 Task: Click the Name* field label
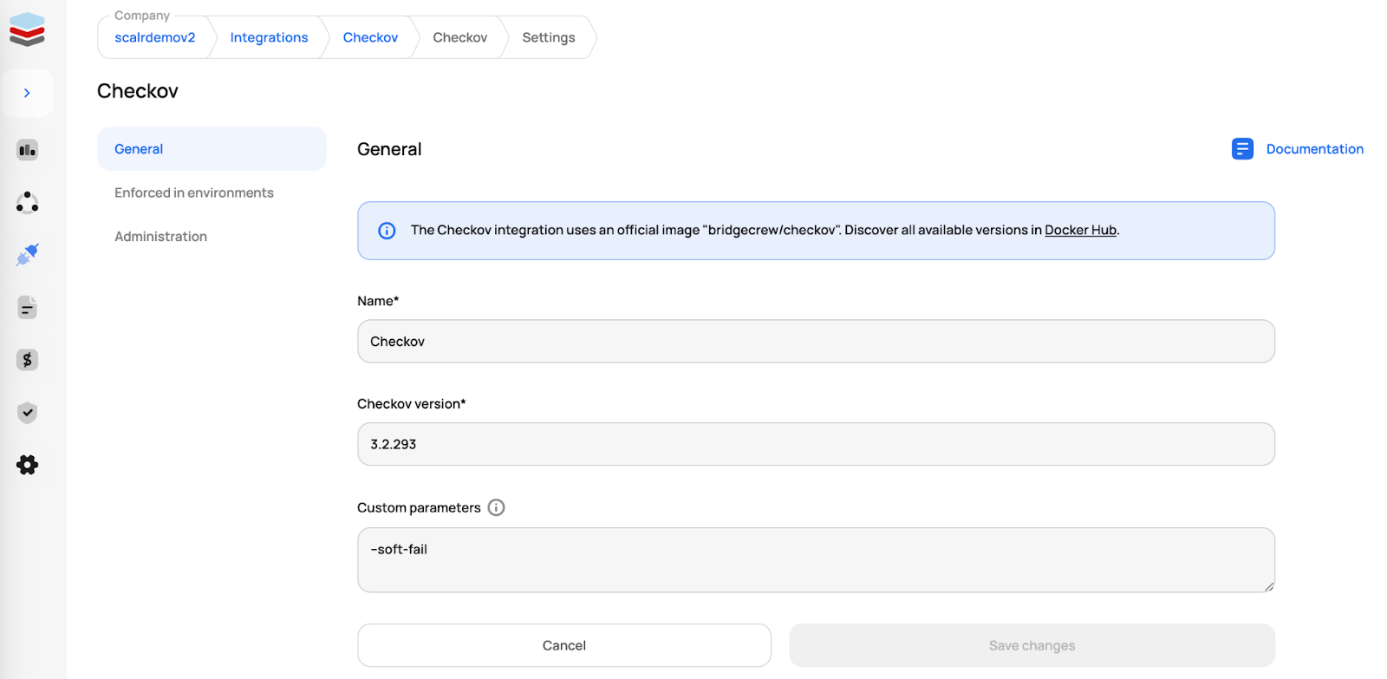pos(378,301)
